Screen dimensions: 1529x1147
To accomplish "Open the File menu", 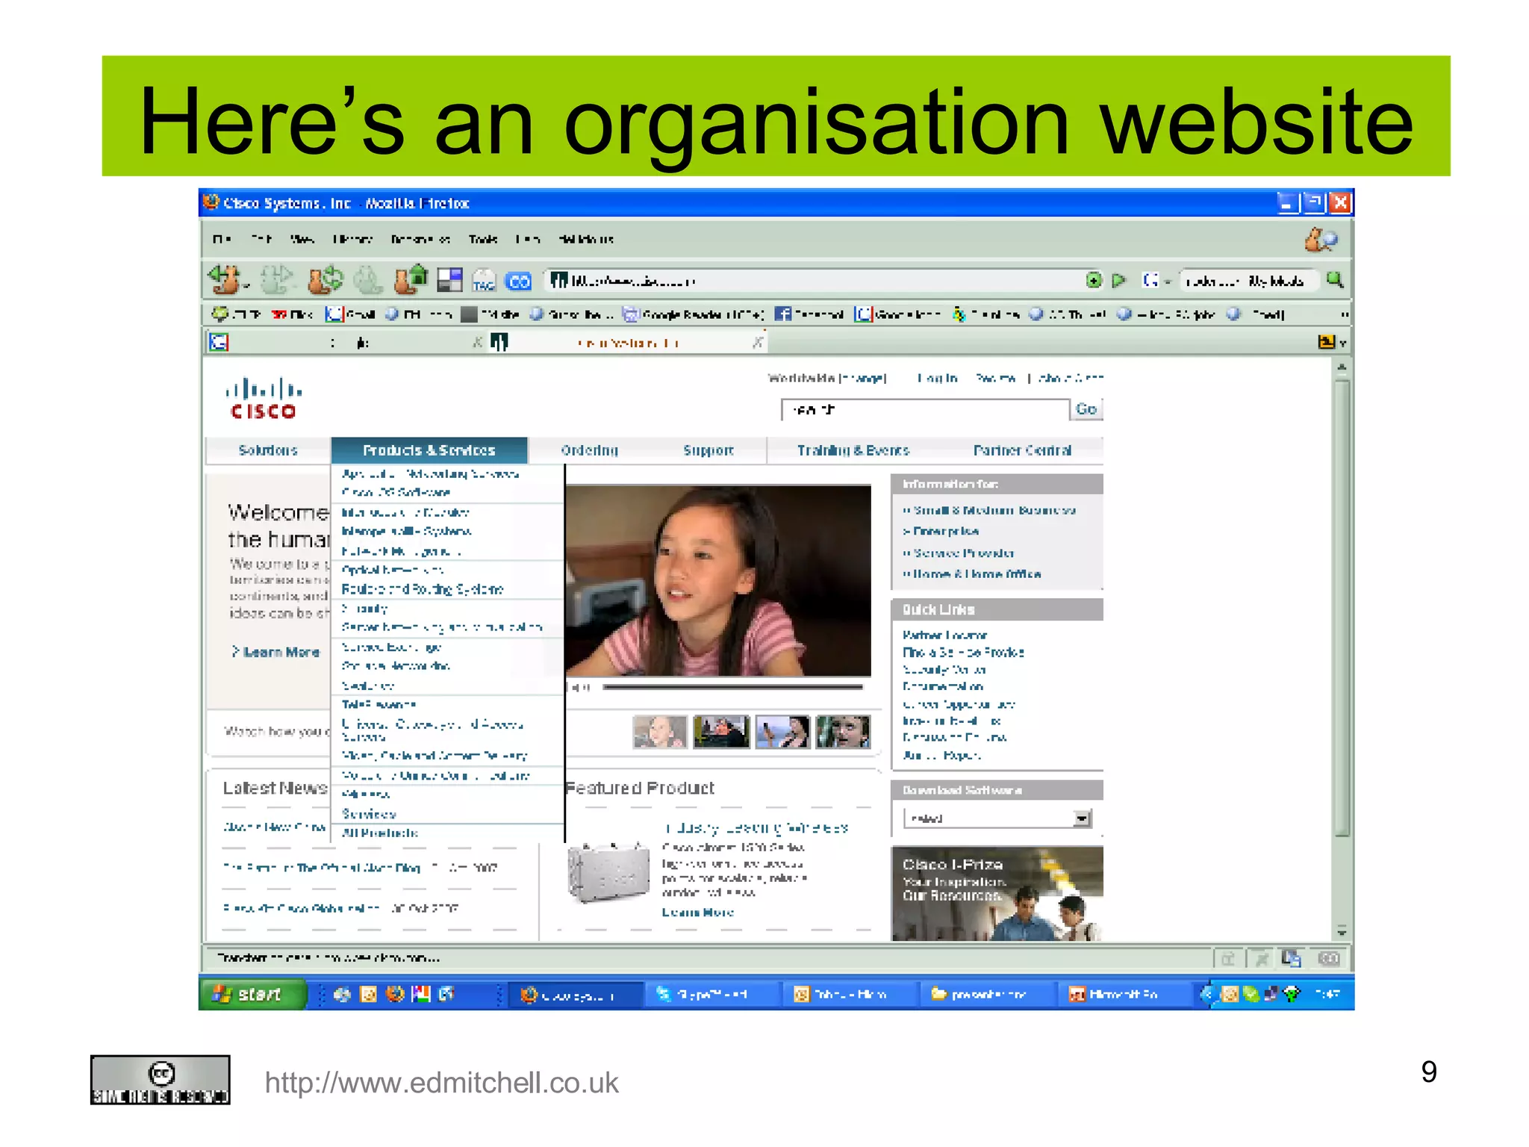I will click(x=222, y=240).
